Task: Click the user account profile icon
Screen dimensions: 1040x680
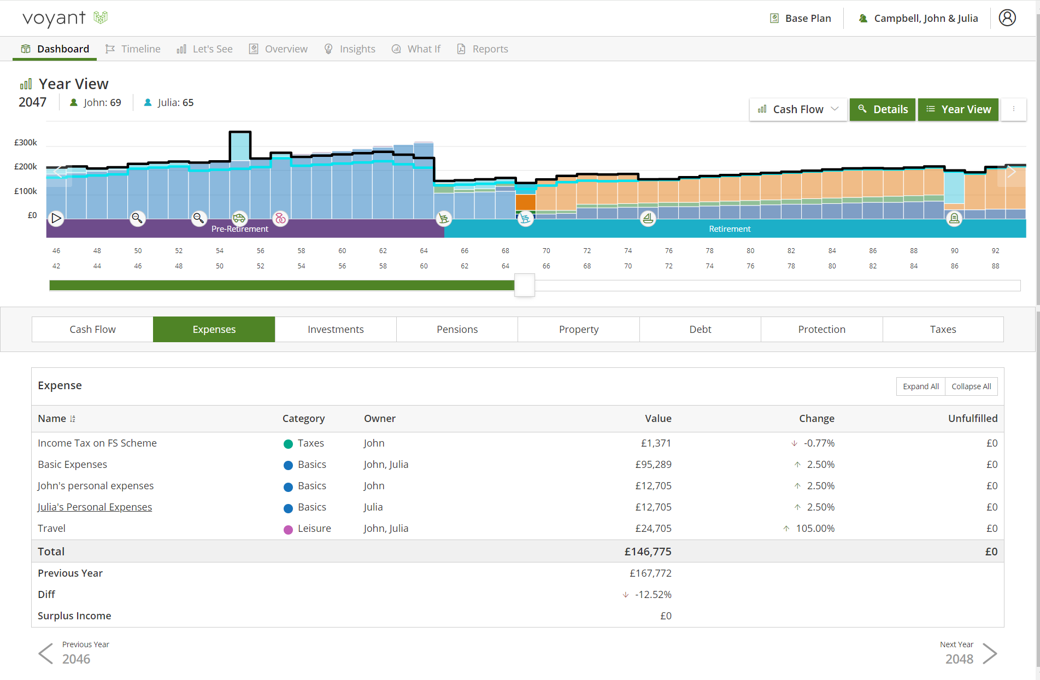Action: pyautogui.click(x=1007, y=18)
